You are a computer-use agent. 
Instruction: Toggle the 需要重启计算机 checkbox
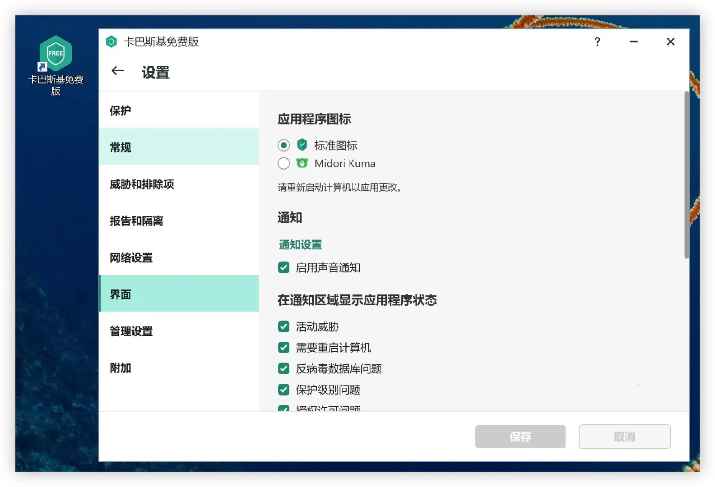point(283,348)
